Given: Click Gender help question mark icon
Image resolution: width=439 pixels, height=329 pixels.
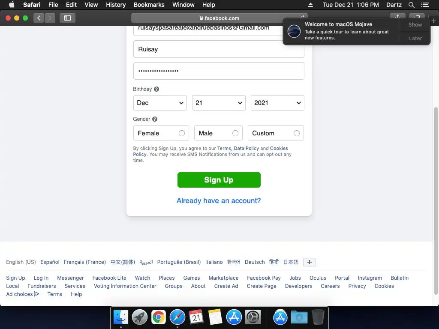Looking at the screenshot, I should [154, 119].
